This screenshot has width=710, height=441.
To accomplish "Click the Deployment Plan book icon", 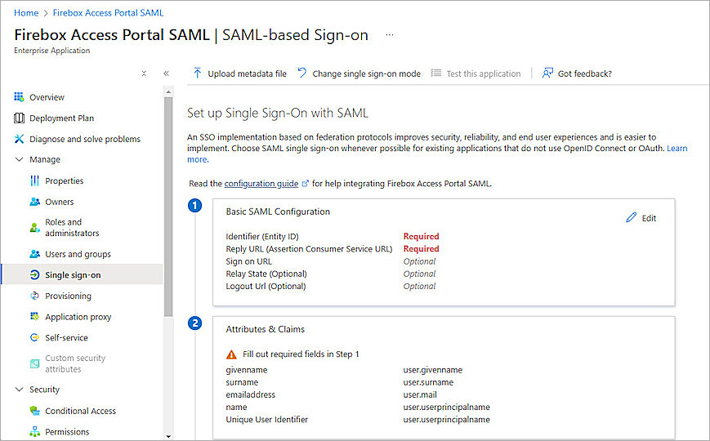I will click(x=19, y=118).
